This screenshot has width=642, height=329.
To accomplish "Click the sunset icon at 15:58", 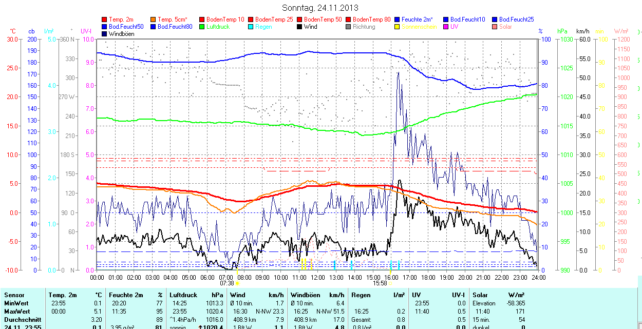I will pyautogui.click(x=390, y=283).
